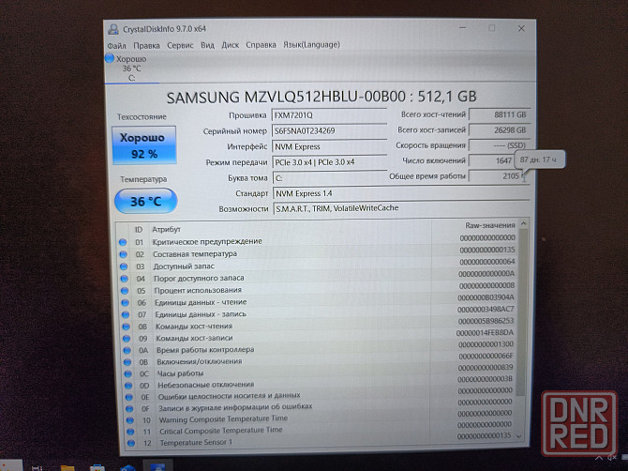
Task: Open the File Explorer folder icon in taskbar
Action: click(x=67, y=468)
